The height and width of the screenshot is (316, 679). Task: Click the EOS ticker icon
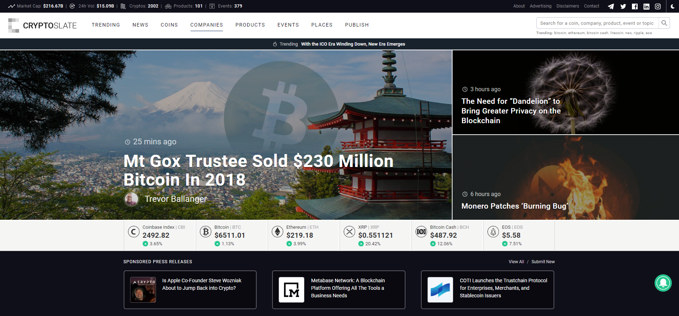click(x=493, y=232)
